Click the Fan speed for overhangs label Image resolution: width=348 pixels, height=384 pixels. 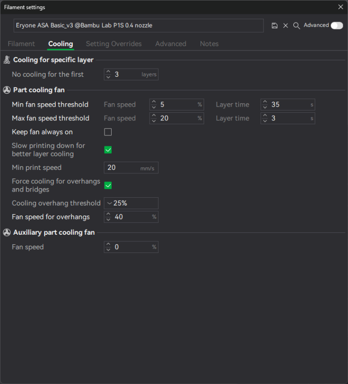pos(51,217)
